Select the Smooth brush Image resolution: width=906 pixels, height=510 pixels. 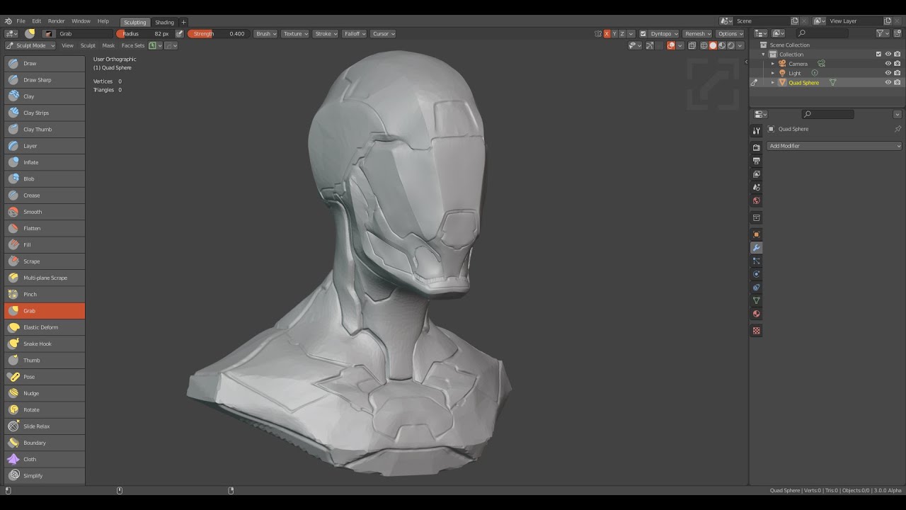tap(45, 212)
